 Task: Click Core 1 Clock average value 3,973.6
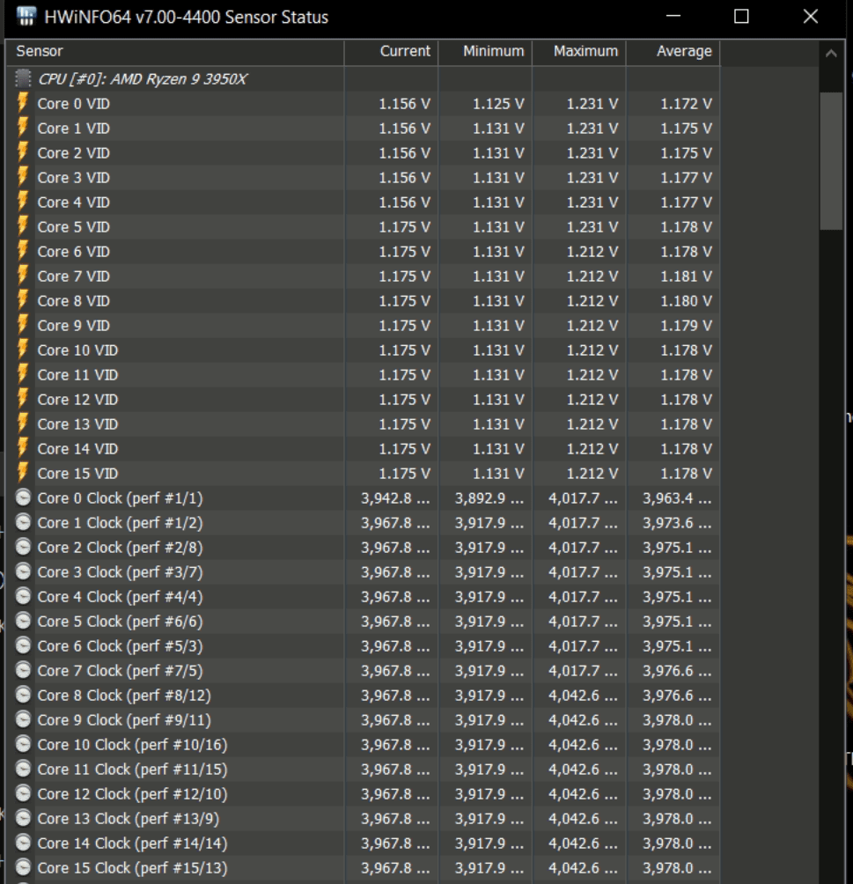[677, 523]
